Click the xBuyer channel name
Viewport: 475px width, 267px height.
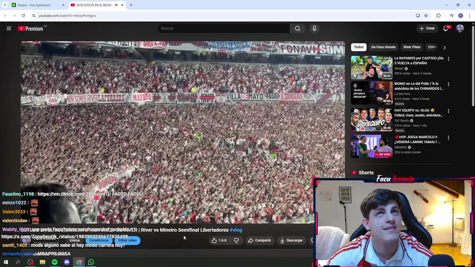click(x=399, y=69)
